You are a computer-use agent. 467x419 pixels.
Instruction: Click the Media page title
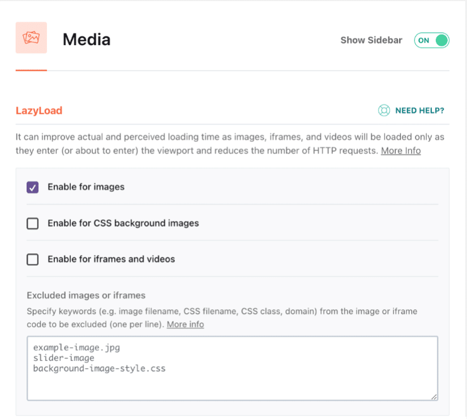[86, 40]
